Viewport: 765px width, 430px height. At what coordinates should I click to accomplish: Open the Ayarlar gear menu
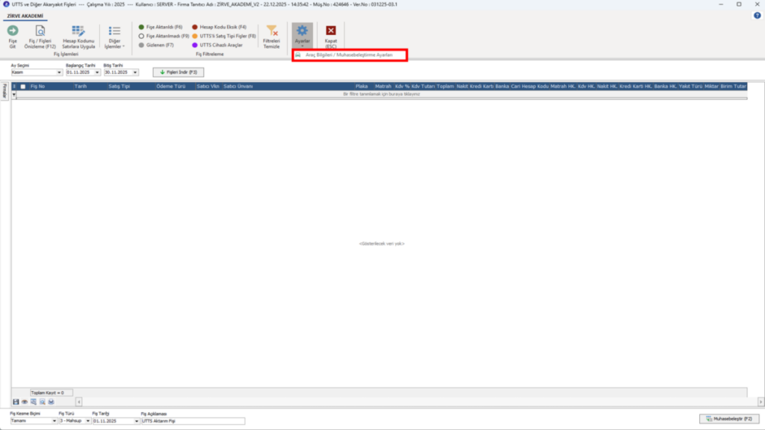(x=302, y=36)
